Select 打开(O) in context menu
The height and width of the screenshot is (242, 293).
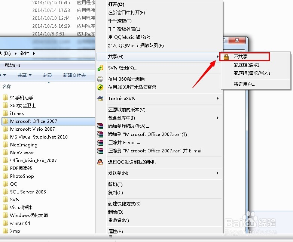tap(116, 4)
